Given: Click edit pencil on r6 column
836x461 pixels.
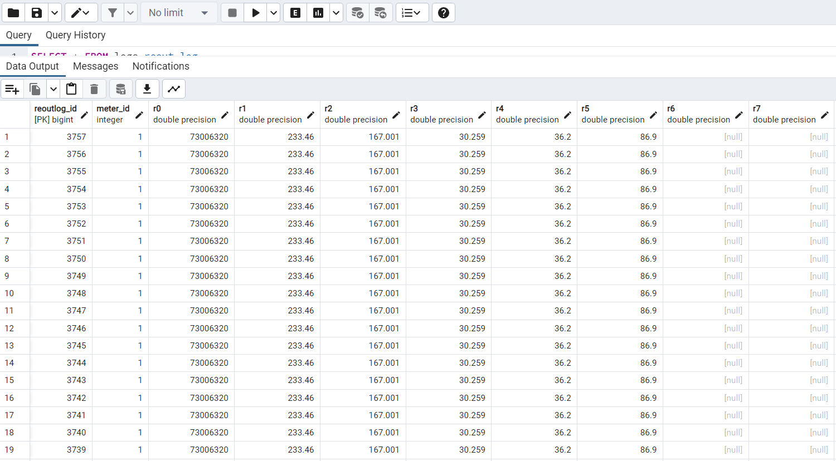Looking at the screenshot, I should (x=739, y=115).
